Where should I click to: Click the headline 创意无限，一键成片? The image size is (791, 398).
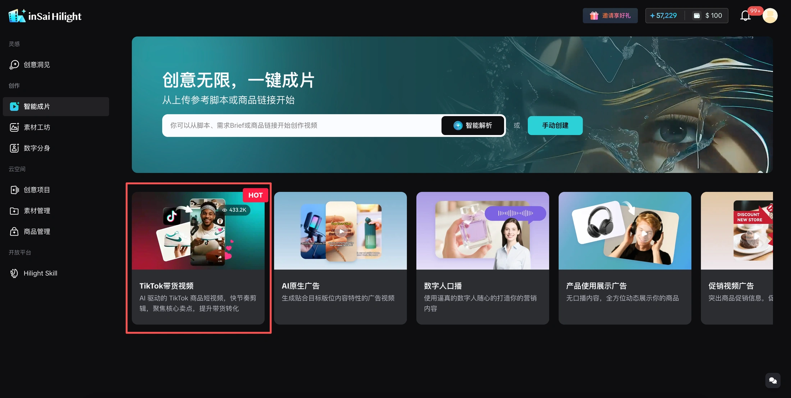(x=238, y=80)
